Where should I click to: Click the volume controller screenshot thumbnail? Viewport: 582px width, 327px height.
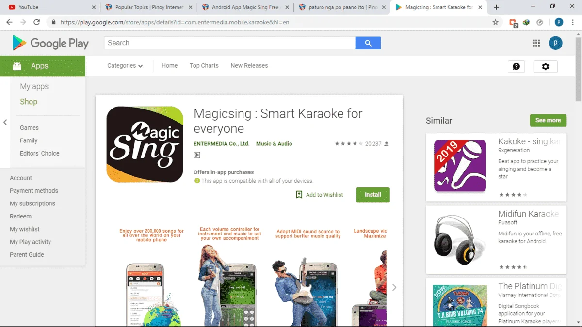point(230,275)
